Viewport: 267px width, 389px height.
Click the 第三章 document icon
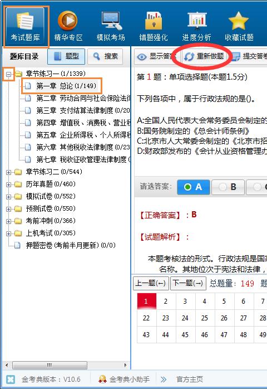[x=28, y=110]
